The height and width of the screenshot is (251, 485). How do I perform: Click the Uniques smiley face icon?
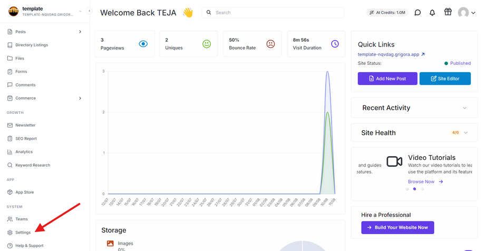tap(207, 44)
